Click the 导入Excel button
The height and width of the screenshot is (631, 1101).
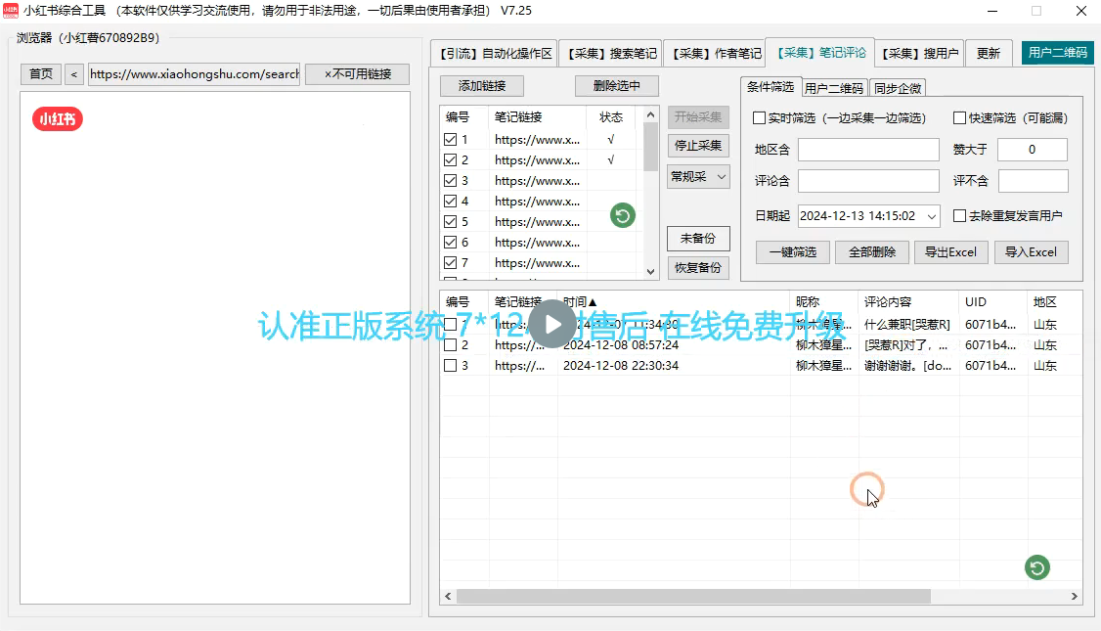(1031, 252)
